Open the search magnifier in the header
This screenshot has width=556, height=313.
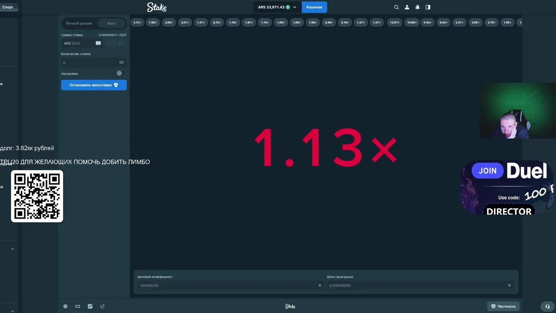pyautogui.click(x=396, y=7)
